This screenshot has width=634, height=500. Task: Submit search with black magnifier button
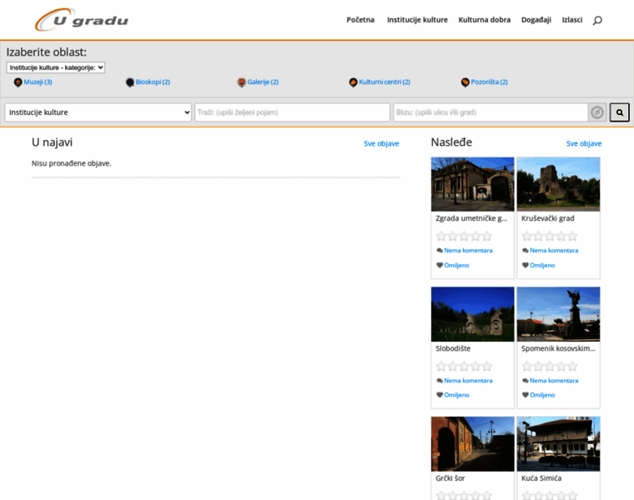pyautogui.click(x=620, y=112)
